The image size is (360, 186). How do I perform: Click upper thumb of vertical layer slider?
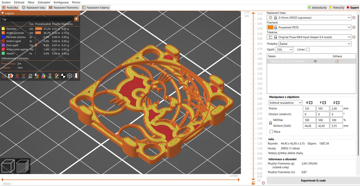tap(253, 13)
